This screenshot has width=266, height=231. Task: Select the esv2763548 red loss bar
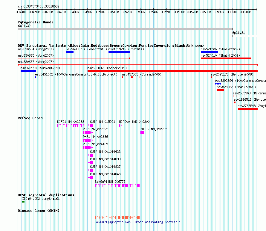pos(248,109)
